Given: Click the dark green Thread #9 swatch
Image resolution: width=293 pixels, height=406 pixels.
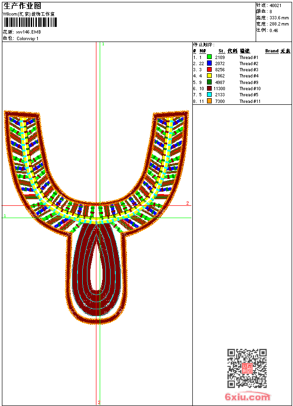Looking at the screenshot, I should point(209,82).
